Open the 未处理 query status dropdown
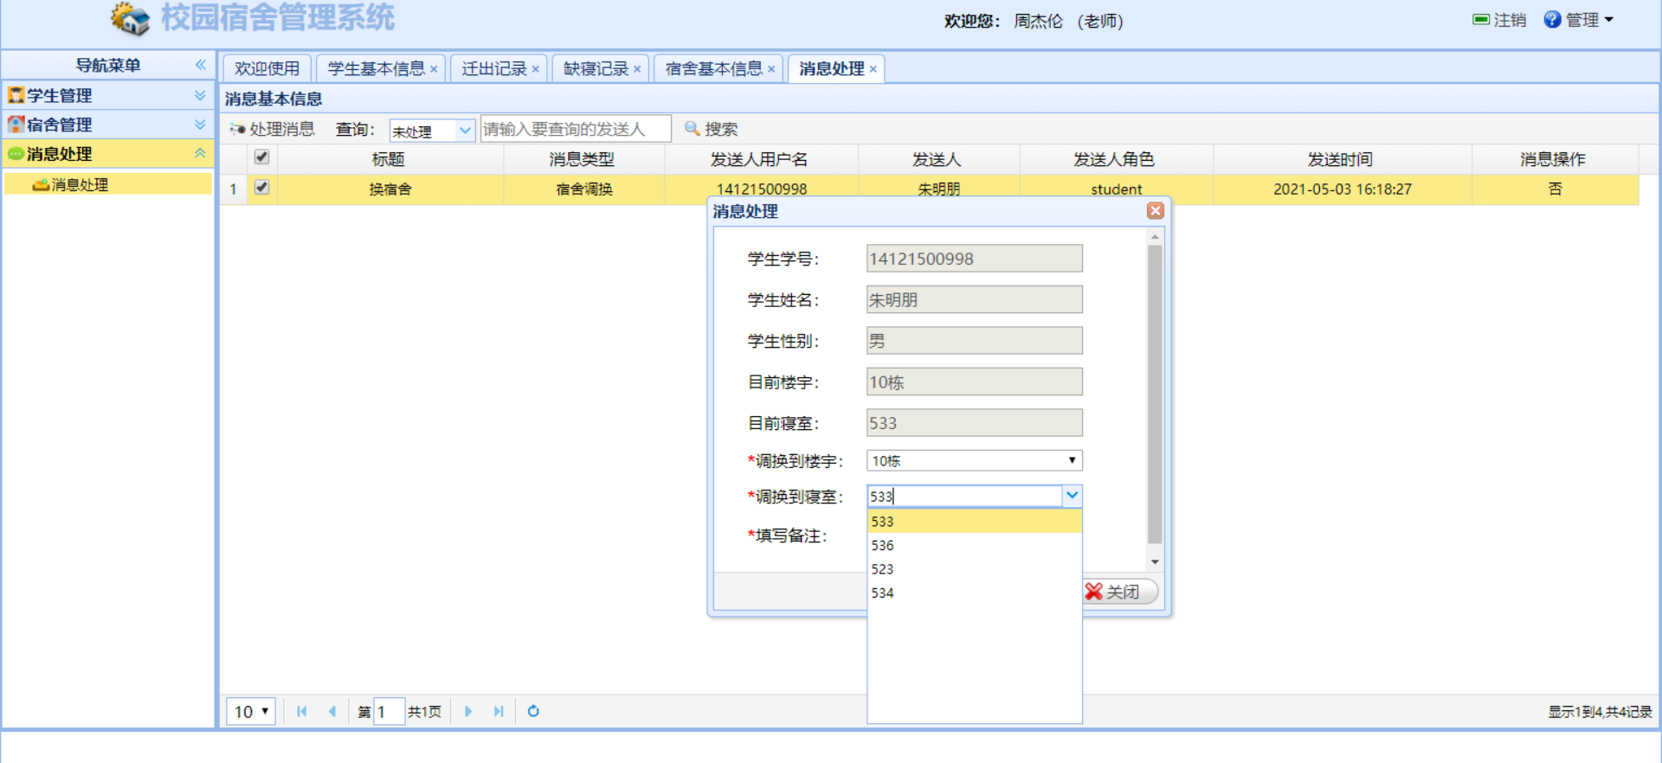Screen dimensions: 1662x763 [465, 131]
